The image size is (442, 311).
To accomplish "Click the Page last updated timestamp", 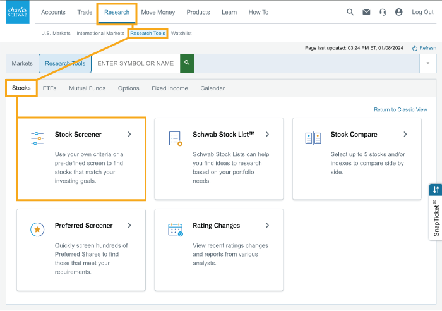I will [354, 48].
